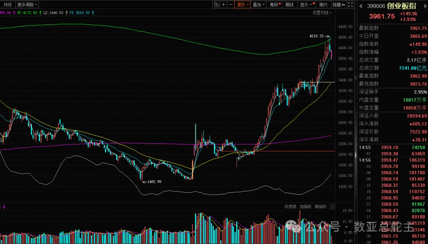This screenshot has height=244, width=428.
Task: Click the index code 399006
Action: (376, 6)
